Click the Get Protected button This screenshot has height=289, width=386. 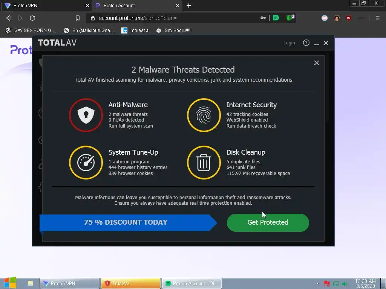point(268,222)
